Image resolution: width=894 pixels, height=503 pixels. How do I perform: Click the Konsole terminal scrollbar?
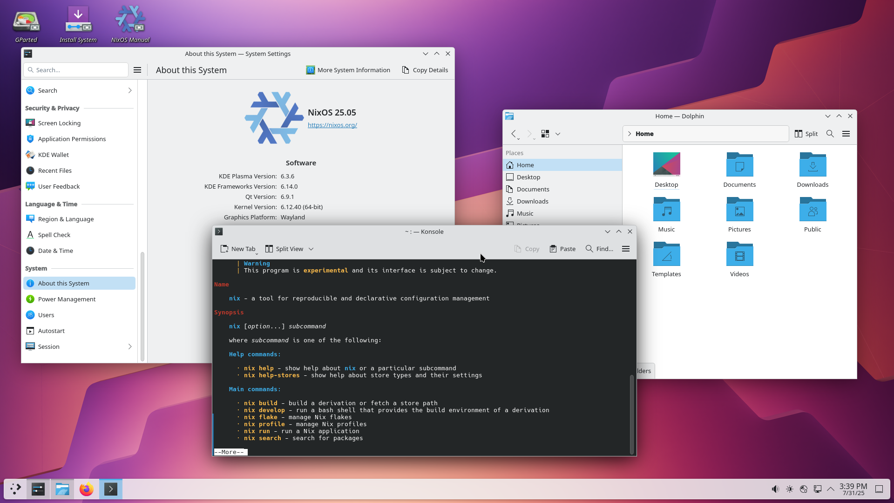[x=632, y=415]
